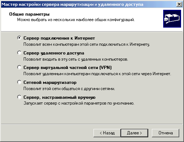Click the wizard window title bar text
This screenshot has width=184, height=142.
coord(72,4)
